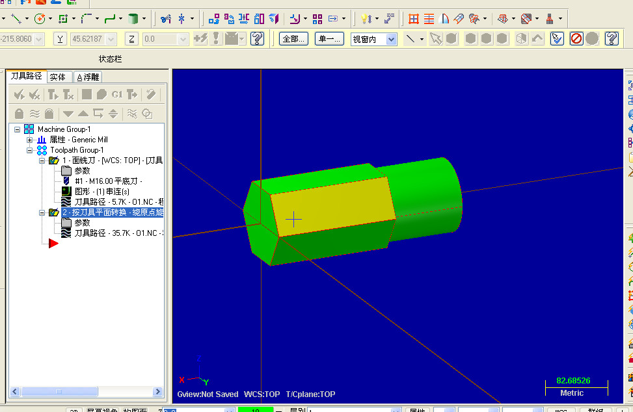Select the create line tool
This screenshot has height=412, width=633.
point(16,19)
